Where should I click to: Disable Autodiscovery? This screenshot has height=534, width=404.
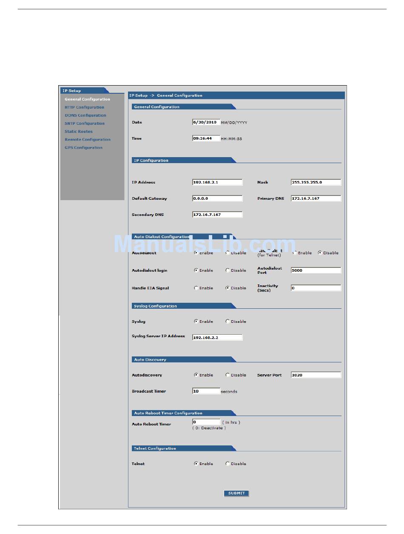[228, 375]
